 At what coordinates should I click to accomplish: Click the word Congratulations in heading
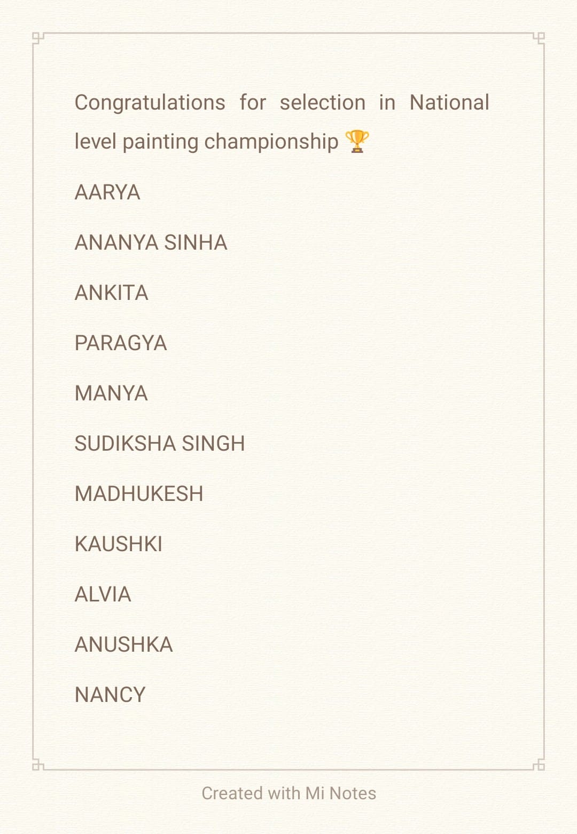coord(150,103)
